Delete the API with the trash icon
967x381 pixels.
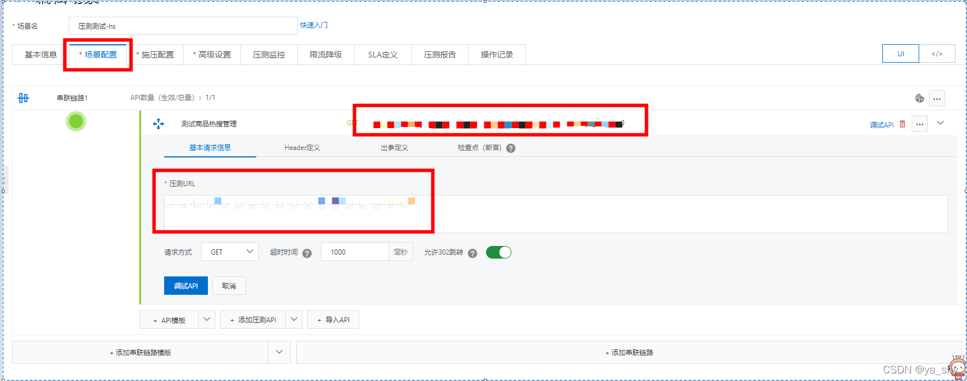[902, 124]
